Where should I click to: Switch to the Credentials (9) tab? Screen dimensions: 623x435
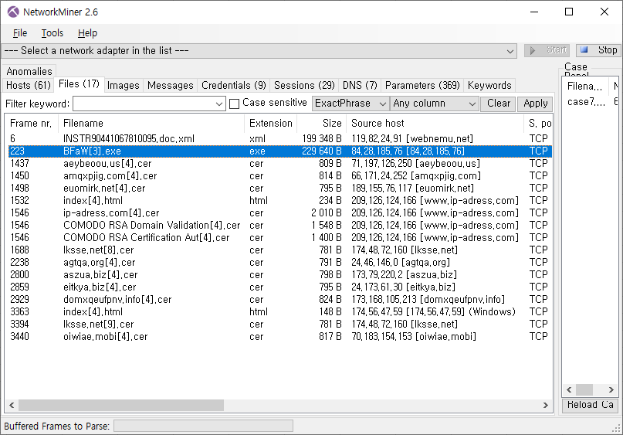(x=234, y=86)
